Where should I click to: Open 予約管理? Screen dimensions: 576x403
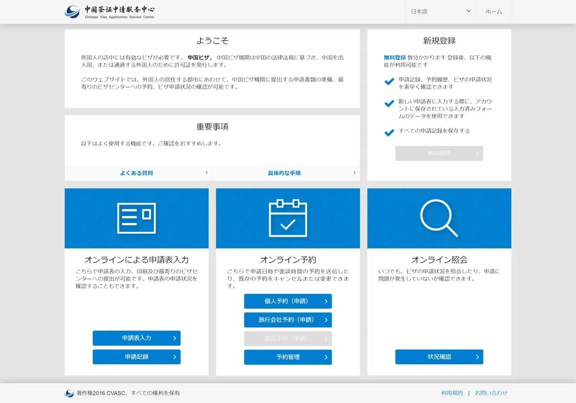point(287,357)
